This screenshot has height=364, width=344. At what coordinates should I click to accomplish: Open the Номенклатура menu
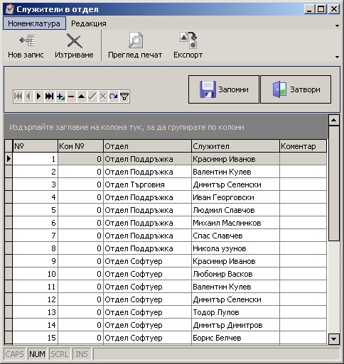point(34,23)
